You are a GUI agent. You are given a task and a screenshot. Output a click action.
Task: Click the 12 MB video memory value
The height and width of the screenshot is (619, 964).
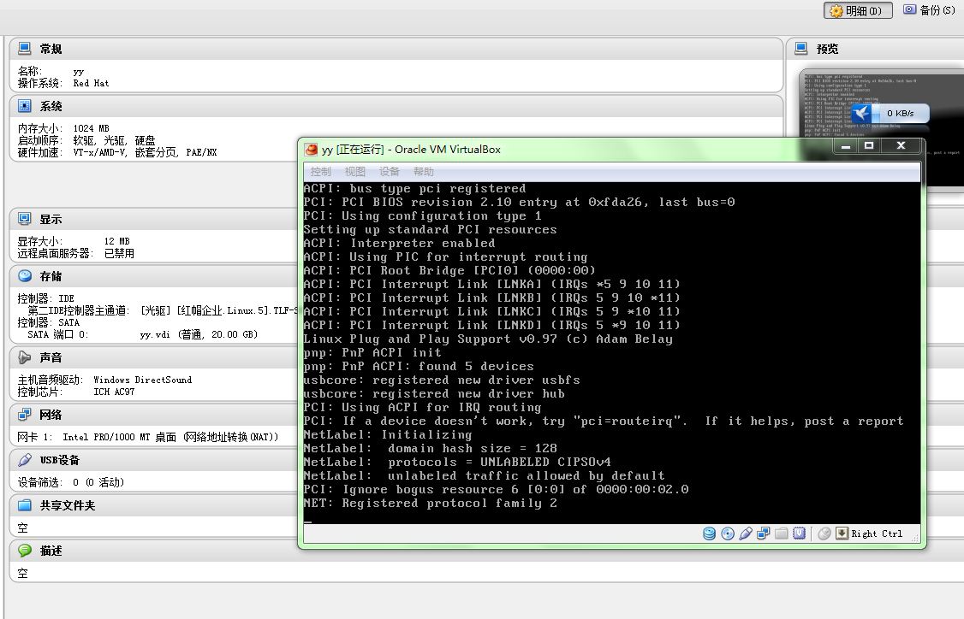[116, 241]
